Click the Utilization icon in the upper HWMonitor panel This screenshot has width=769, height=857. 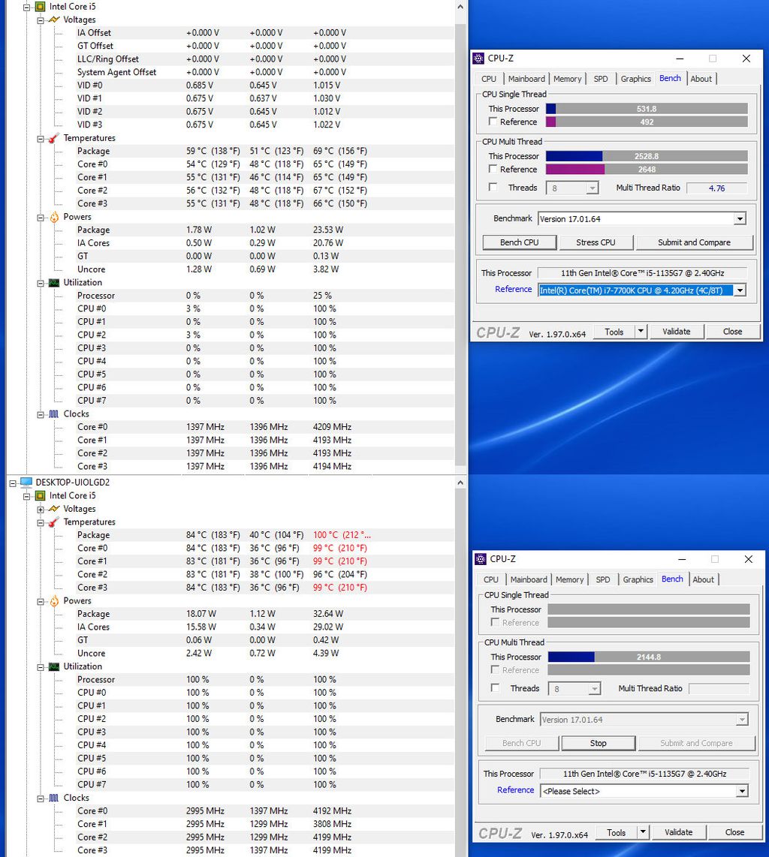click(53, 283)
